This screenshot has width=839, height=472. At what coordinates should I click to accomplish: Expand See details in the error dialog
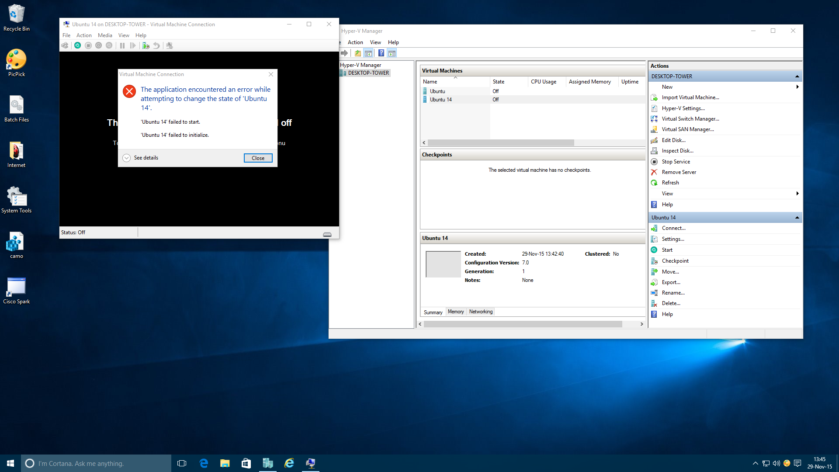(141, 158)
